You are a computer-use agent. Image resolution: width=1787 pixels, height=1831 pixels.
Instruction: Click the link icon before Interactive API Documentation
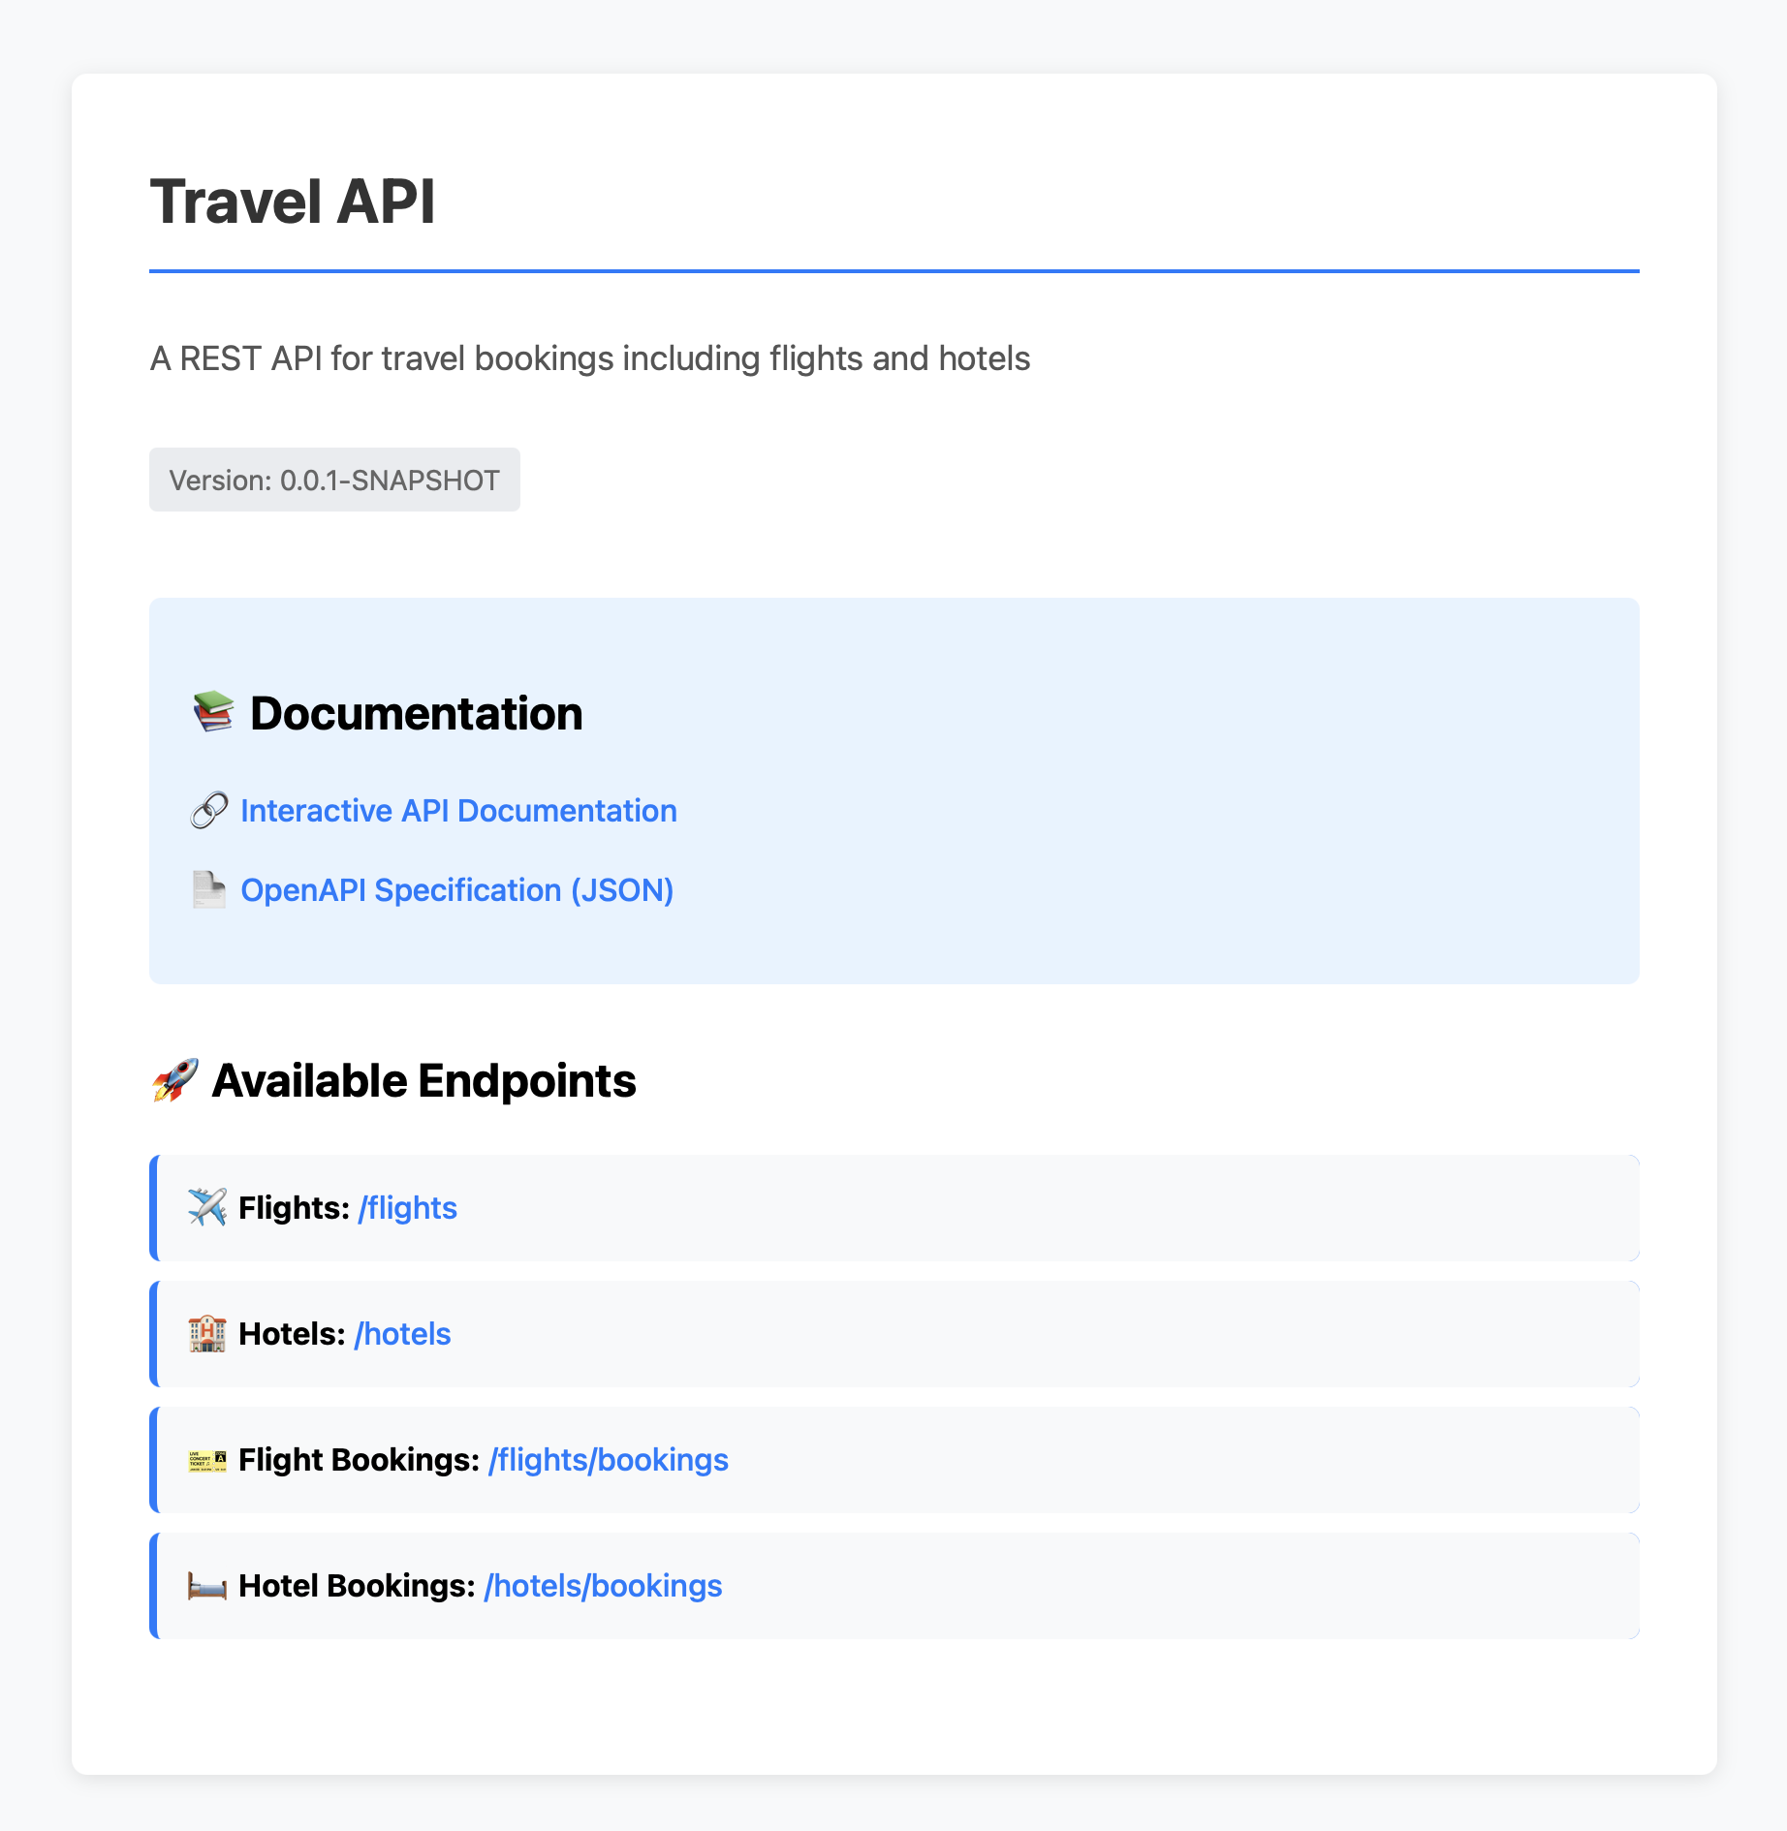pos(208,811)
